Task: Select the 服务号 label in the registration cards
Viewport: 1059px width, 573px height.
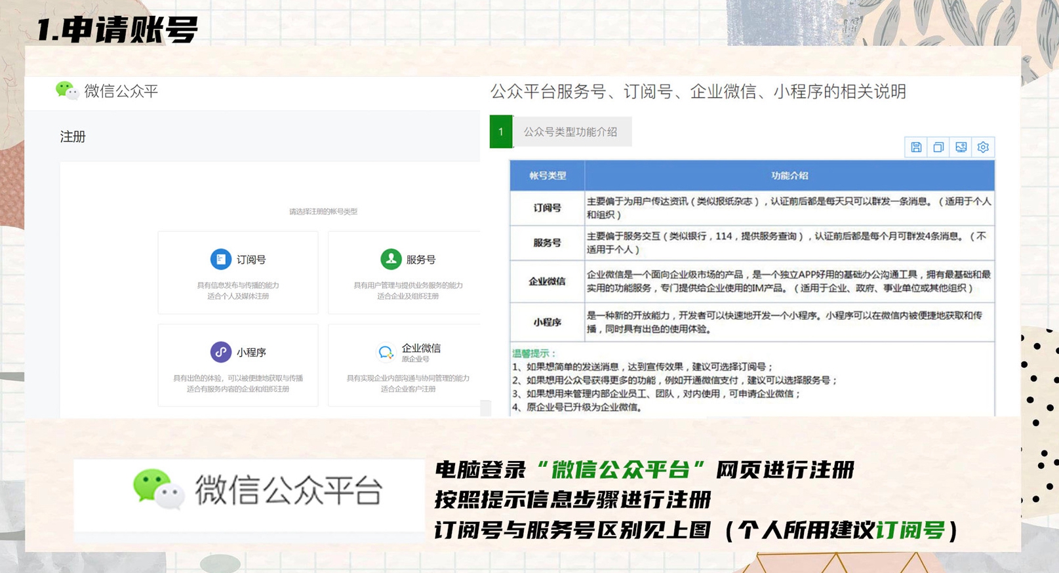Action: pos(421,260)
